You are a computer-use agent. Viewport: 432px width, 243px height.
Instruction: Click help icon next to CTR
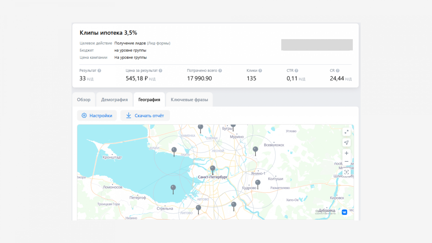pos(296,71)
